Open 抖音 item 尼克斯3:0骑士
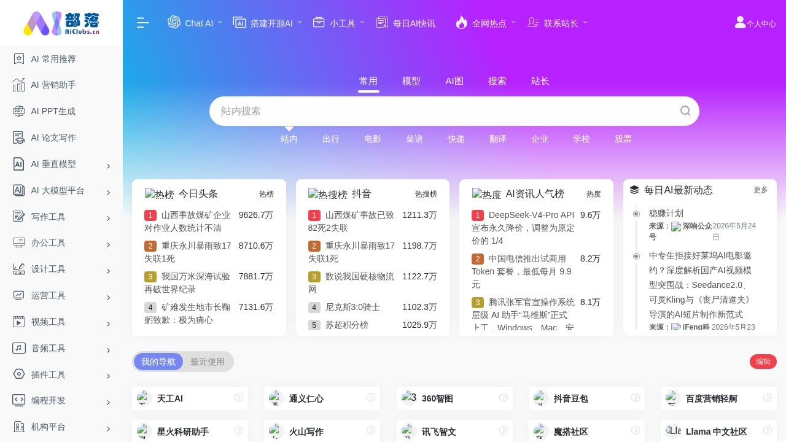The image size is (786, 442). [352, 307]
